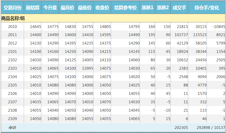Click the 前结算 column header
The image size is (226, 133).
coord(33,8)
